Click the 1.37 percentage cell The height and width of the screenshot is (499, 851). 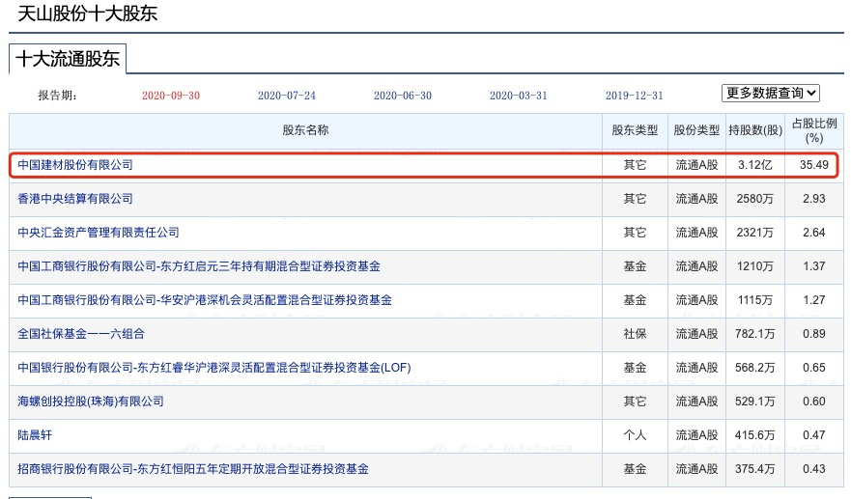coord(814,266)
